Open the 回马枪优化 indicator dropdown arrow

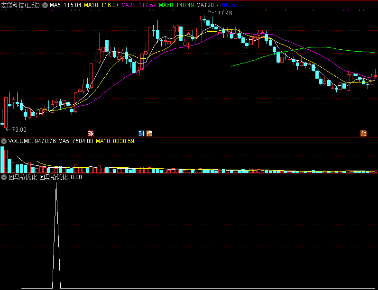[x=4, y=178]
